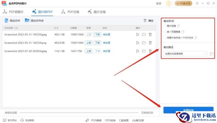Click the 分辨率 column header

(x=73, y=28)
